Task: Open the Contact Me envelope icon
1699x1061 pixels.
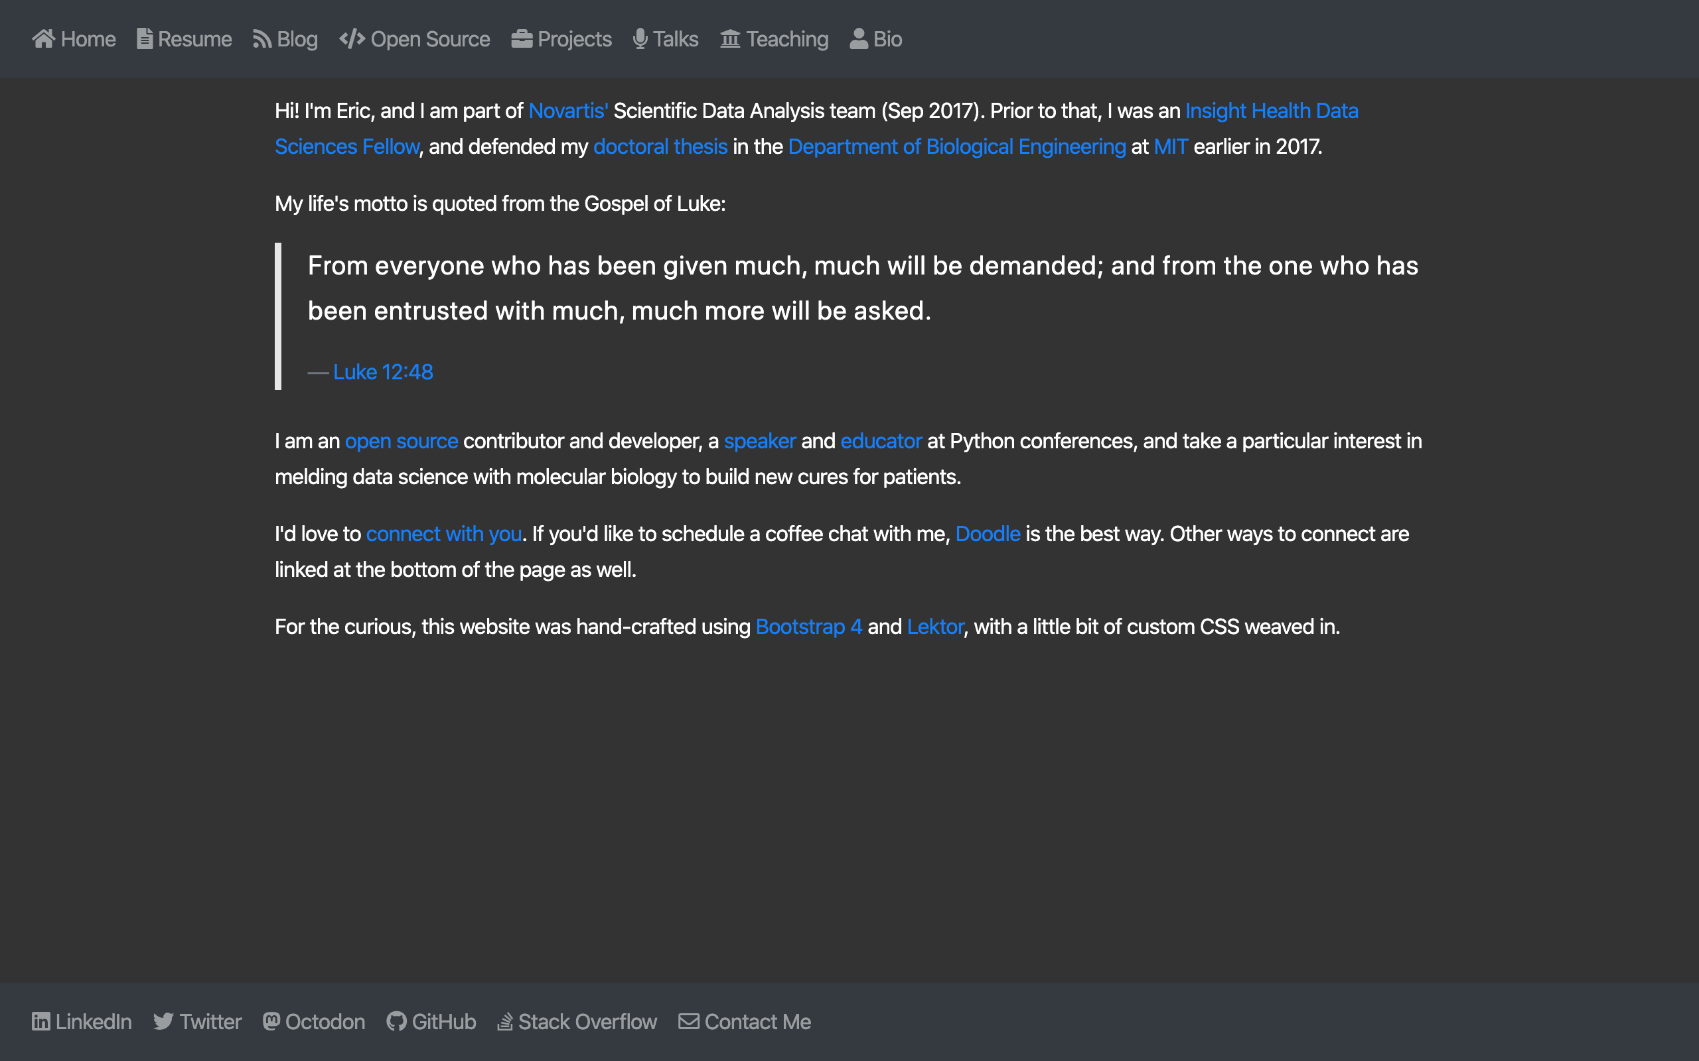Action: tap(689, 1021)
